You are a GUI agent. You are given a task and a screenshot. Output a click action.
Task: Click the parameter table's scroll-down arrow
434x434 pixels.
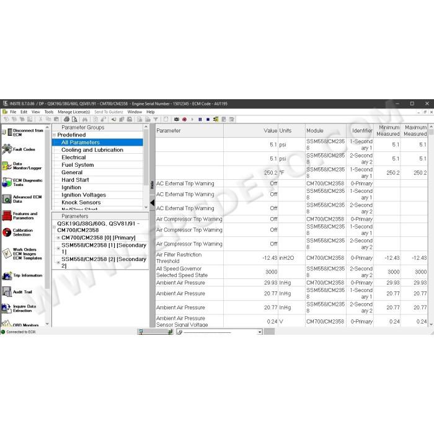point(432,324)
